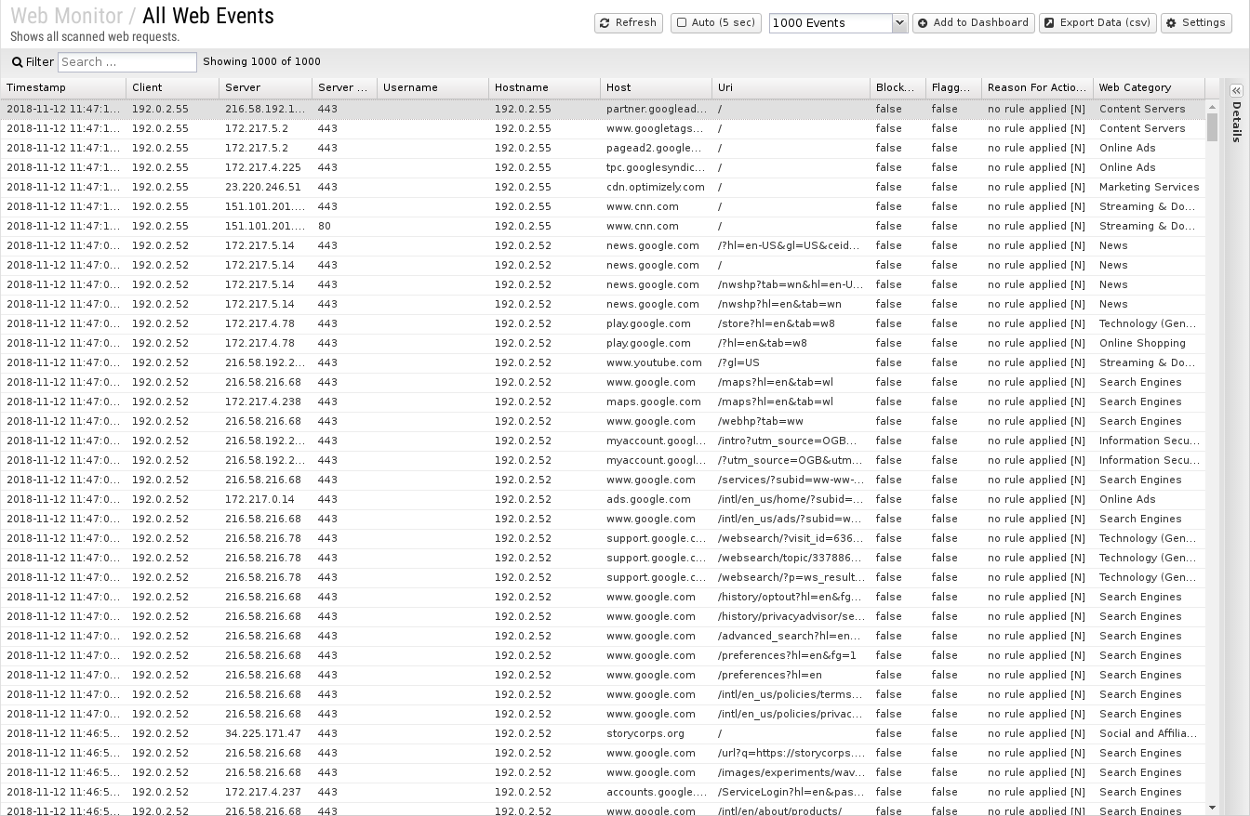Click the /?gl=US Uri cell
1250x816 pixels.
(791, 362)
